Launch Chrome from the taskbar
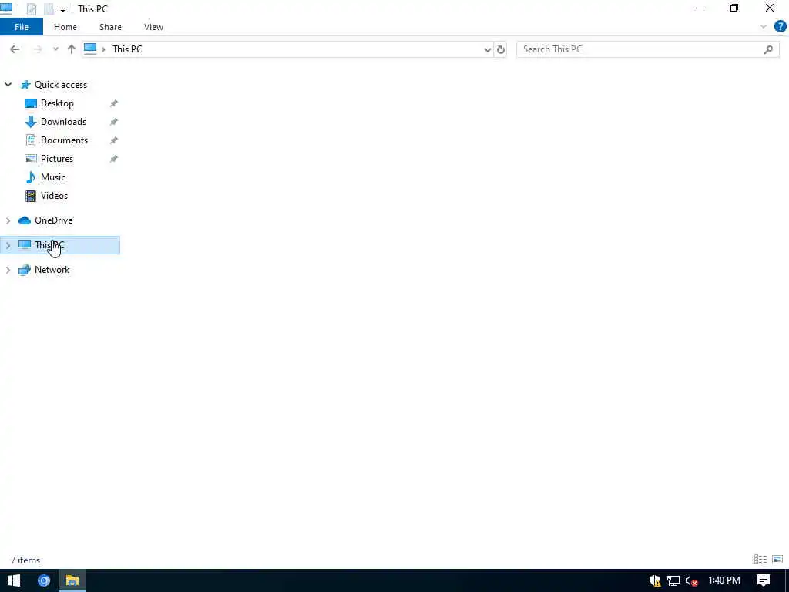The width and height of the screenshot is (789, 592). tap(44, 580)
